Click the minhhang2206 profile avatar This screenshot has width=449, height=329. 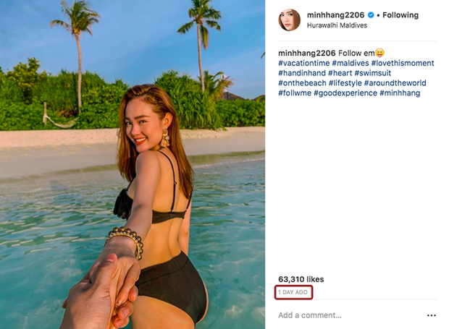pos(289,20)
